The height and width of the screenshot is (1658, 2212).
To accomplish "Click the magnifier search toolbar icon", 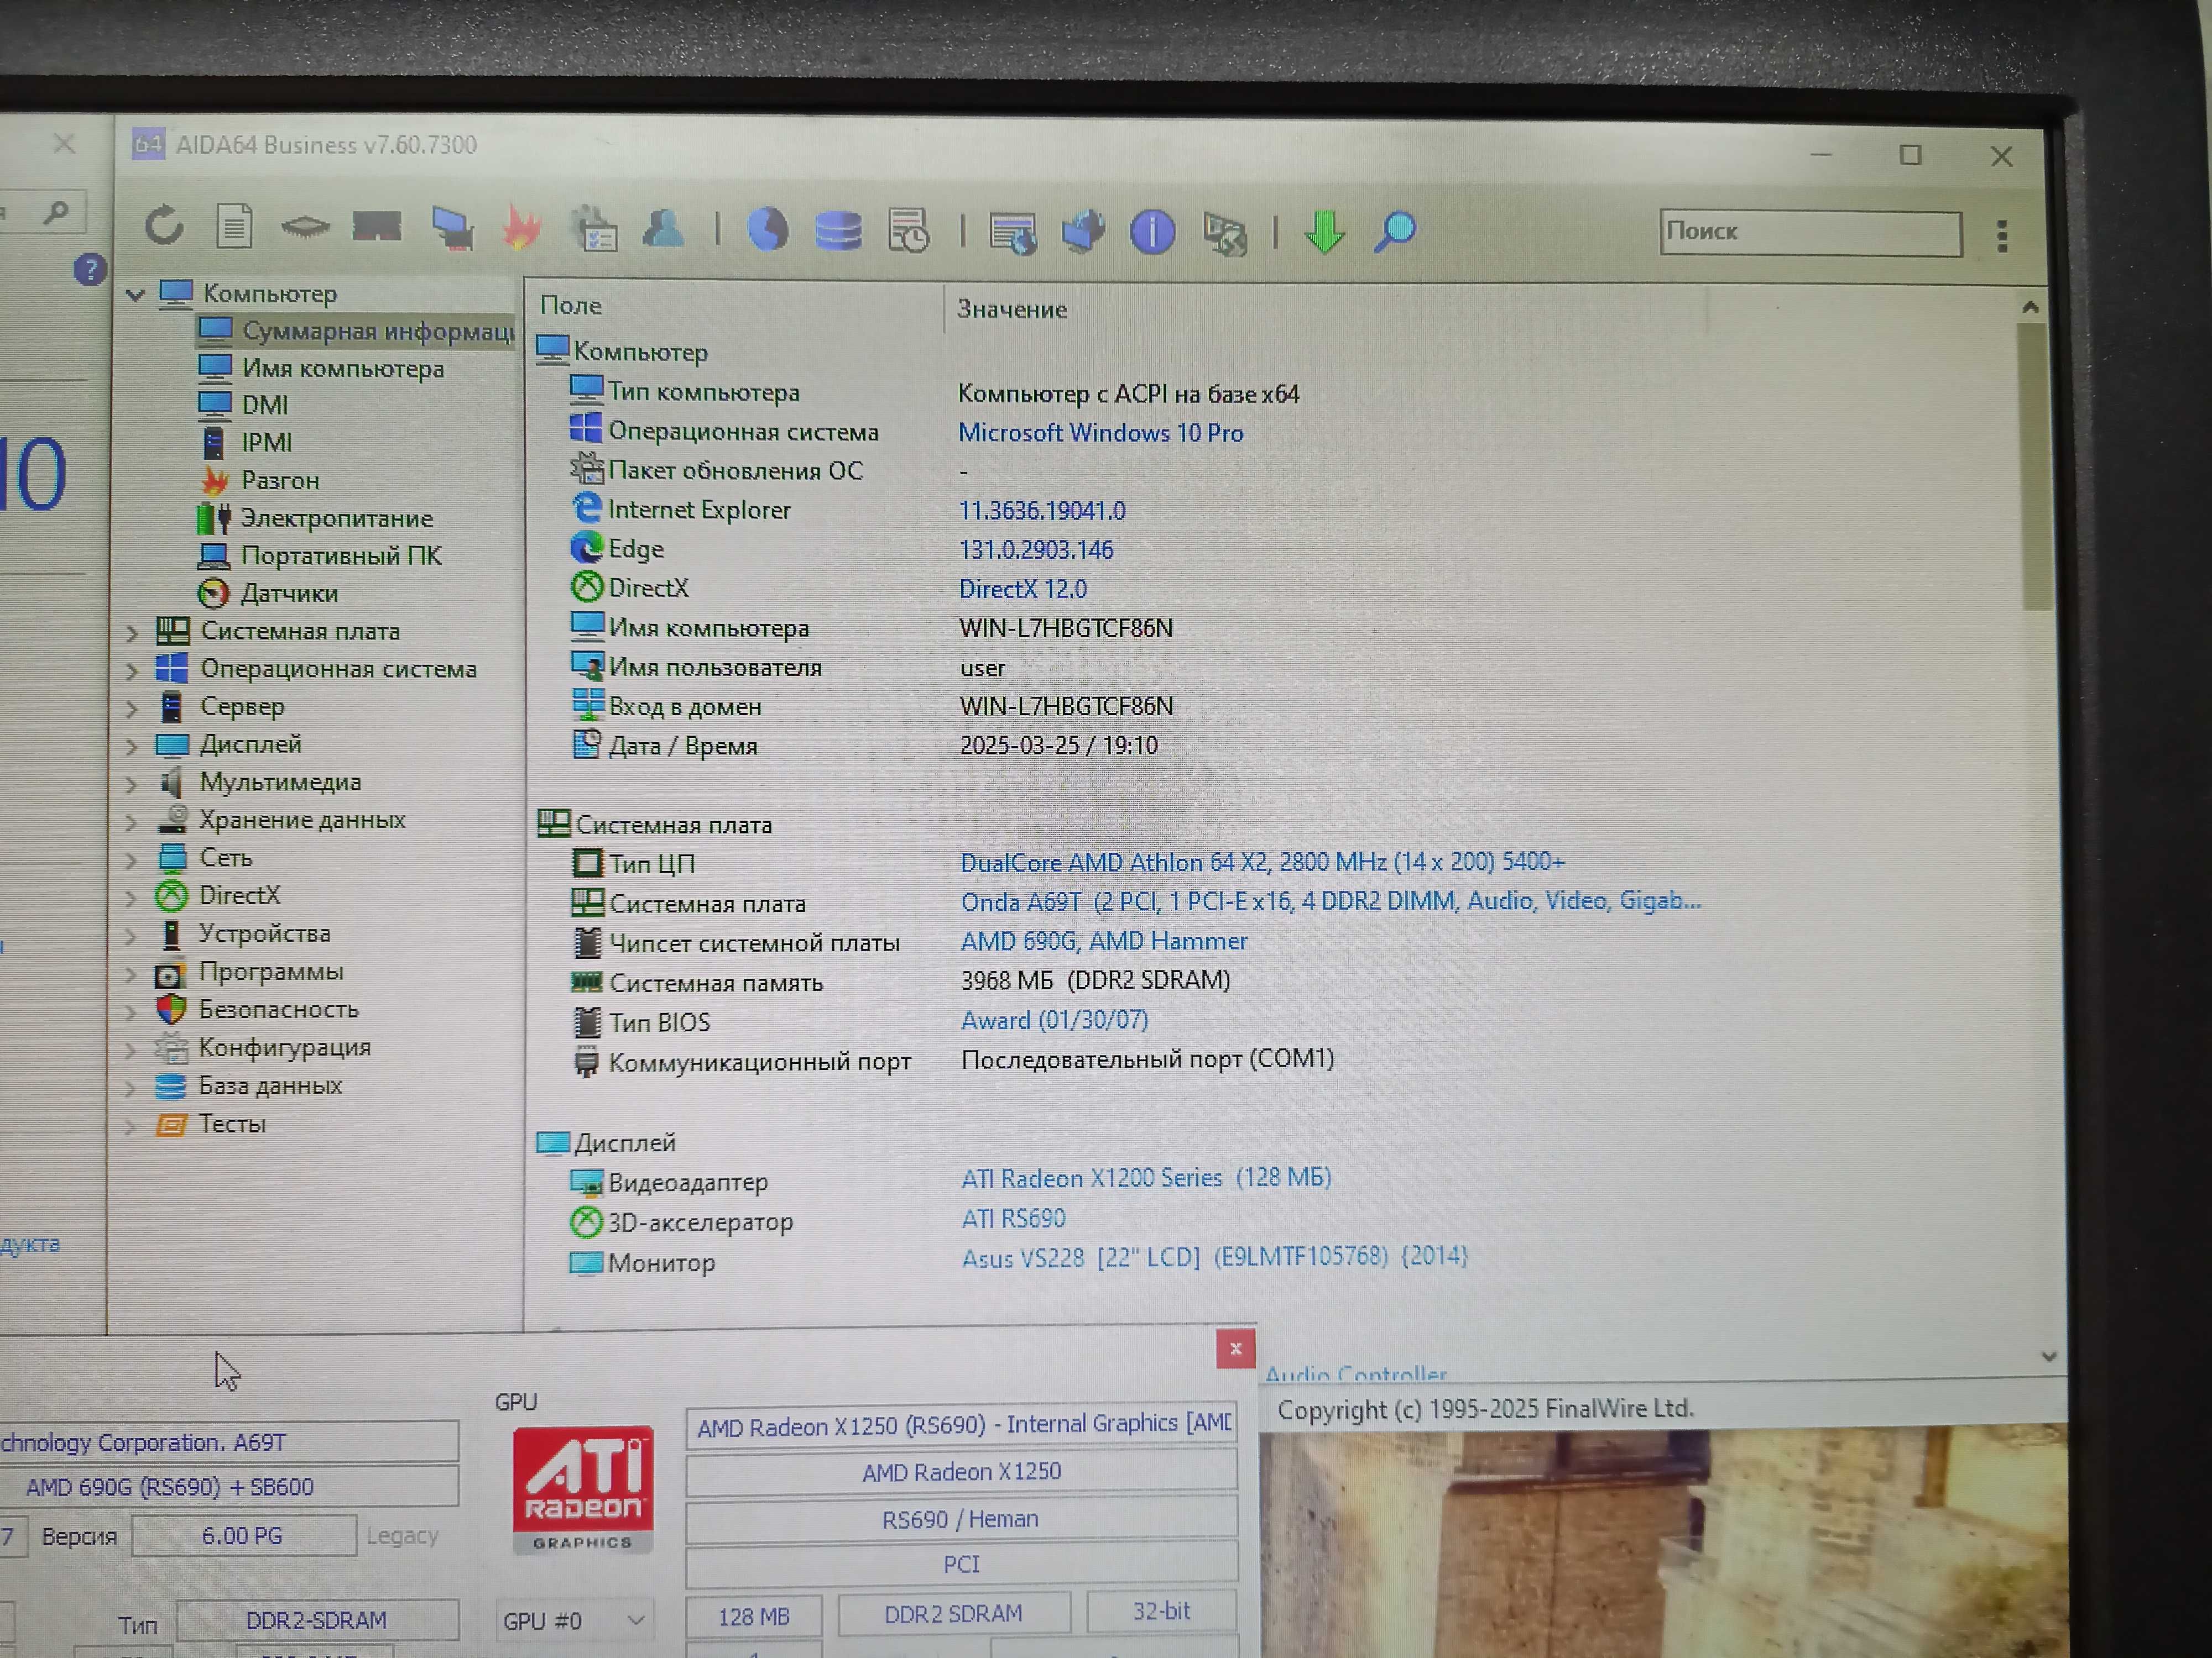I will pos(1395,232).
